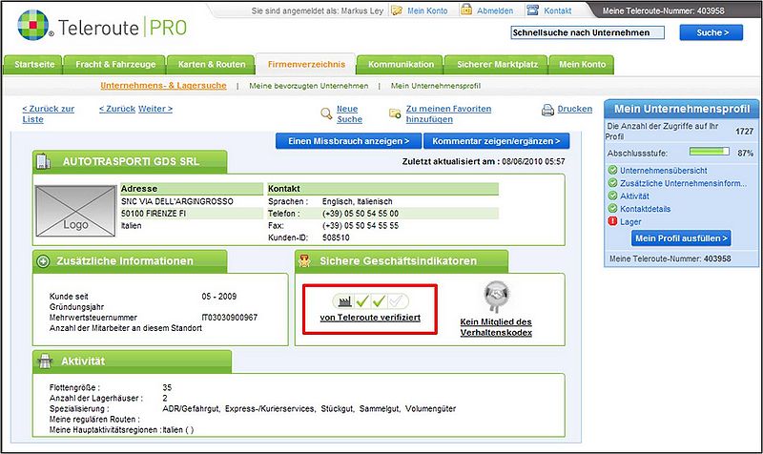Open Meine bevorzugten Unternehmen submenu
Viewport: 763px width, 454px height.
tap(308, 86)
